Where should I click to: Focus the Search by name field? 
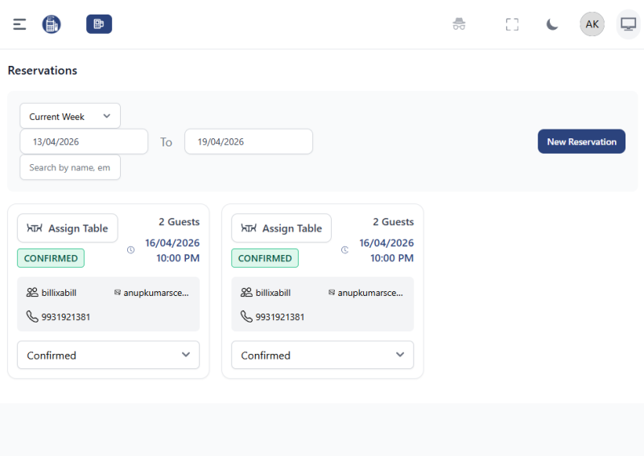70,167
